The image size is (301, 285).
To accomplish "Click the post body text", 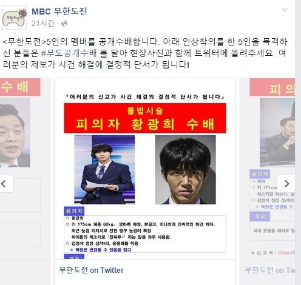I will pos(145,53).
